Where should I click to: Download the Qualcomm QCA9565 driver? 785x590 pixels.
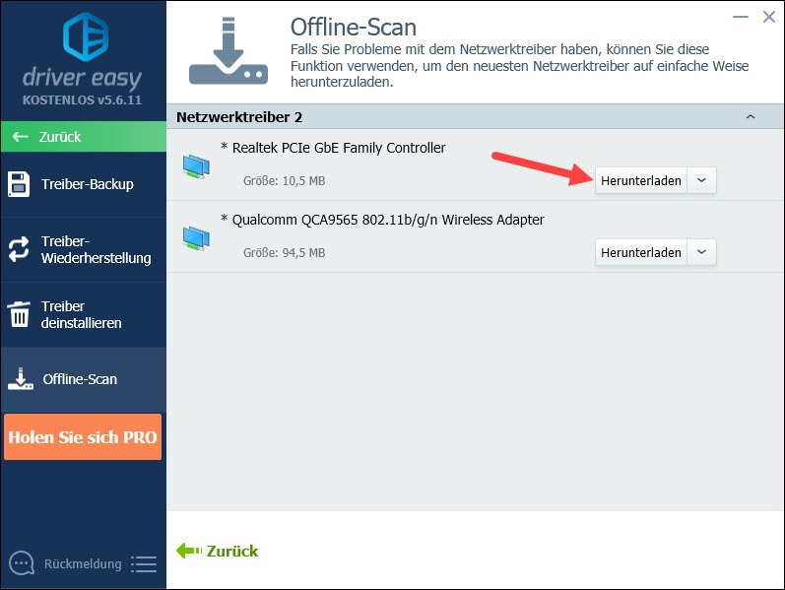coord(641,252)
